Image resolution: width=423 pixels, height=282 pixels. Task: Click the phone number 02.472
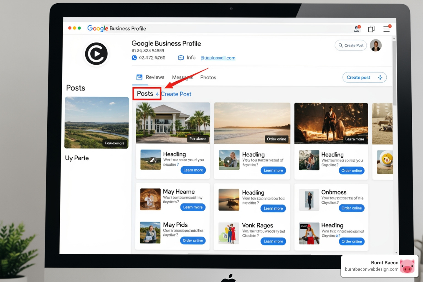(152, 58)
